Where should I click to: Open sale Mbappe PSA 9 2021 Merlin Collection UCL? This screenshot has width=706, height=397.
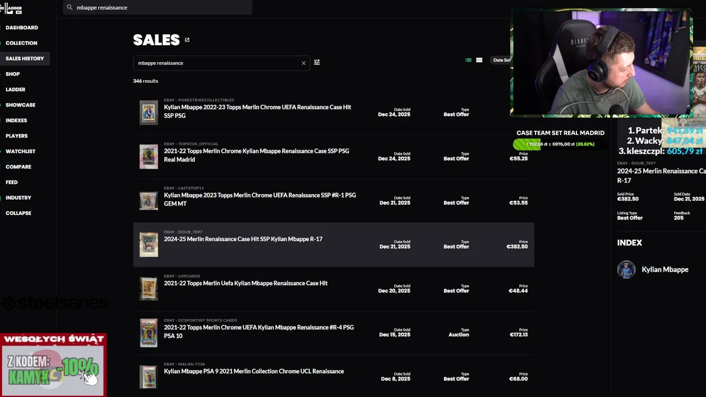point(254,372)
